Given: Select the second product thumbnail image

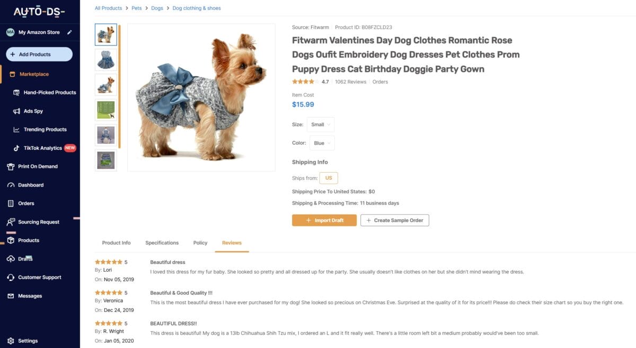Looking at the screenshot, I should (106, 60).
